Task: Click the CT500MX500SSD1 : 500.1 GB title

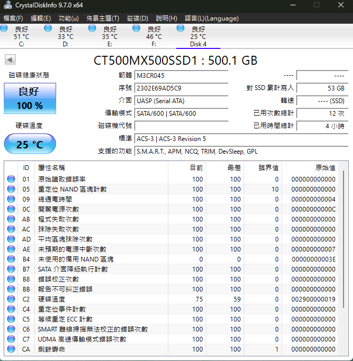Action: (x=175, y=61)
